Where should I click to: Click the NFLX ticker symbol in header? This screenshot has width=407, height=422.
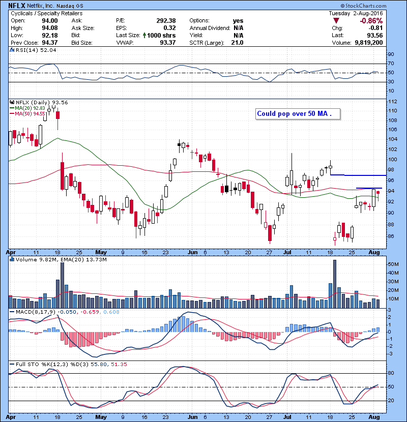tap(17, 6)
